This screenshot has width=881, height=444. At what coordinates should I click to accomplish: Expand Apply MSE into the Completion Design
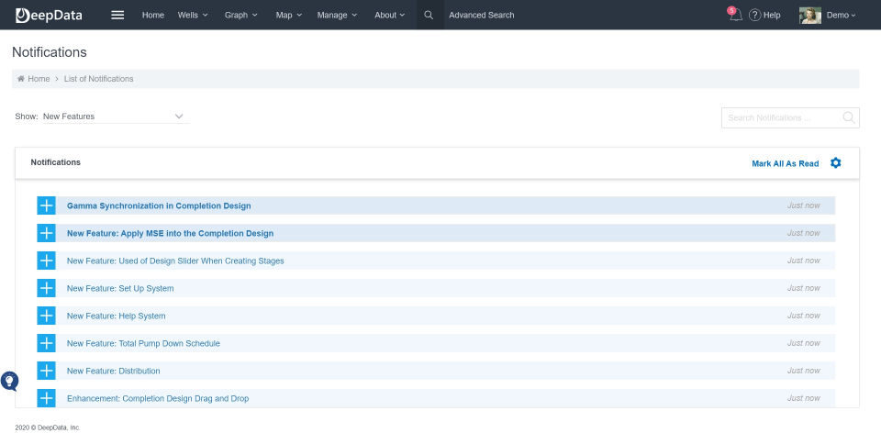tap(46, 233)
